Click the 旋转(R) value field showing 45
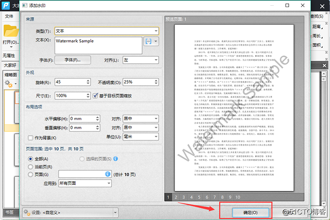 [70, 82]
